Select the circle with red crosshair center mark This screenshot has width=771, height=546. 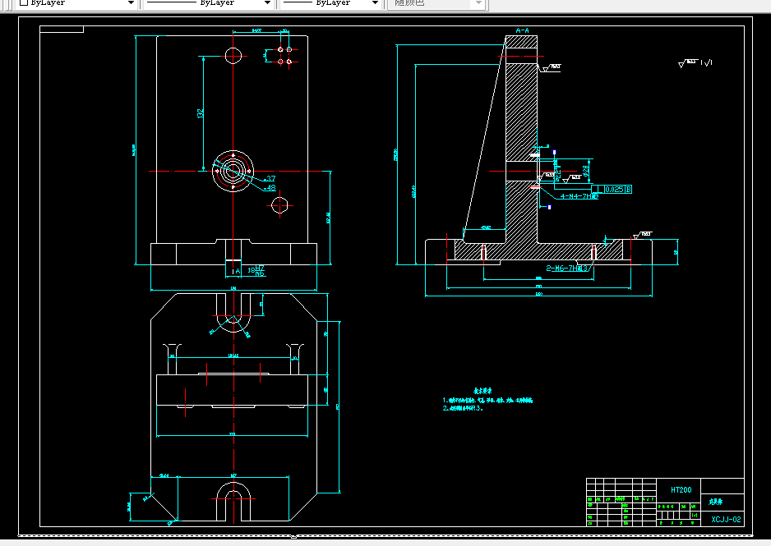(281, 204)
